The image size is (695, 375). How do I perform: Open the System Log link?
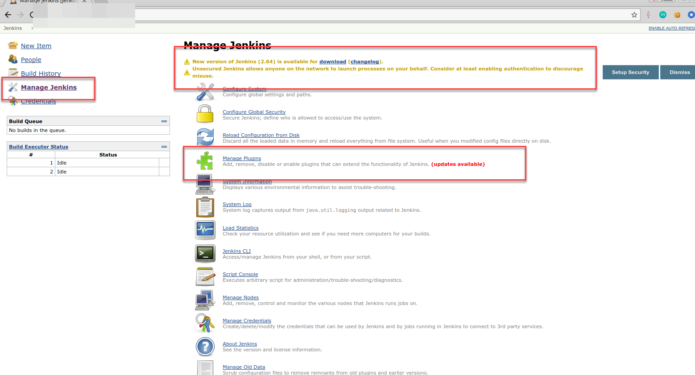237,204
